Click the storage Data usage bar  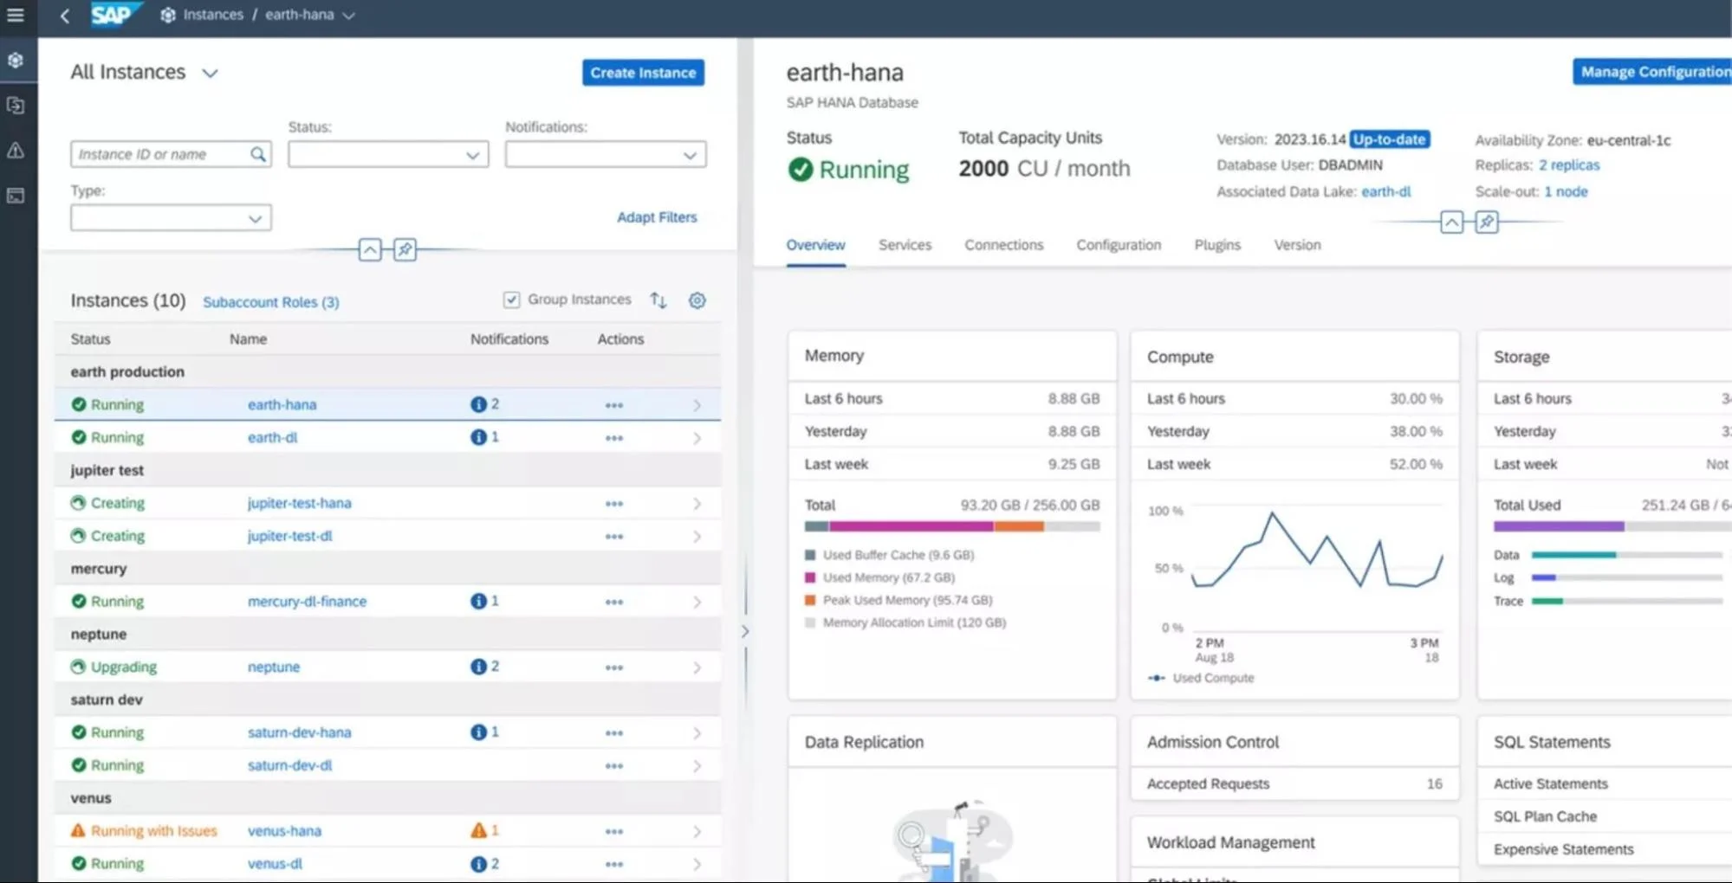click(1627, 555)
